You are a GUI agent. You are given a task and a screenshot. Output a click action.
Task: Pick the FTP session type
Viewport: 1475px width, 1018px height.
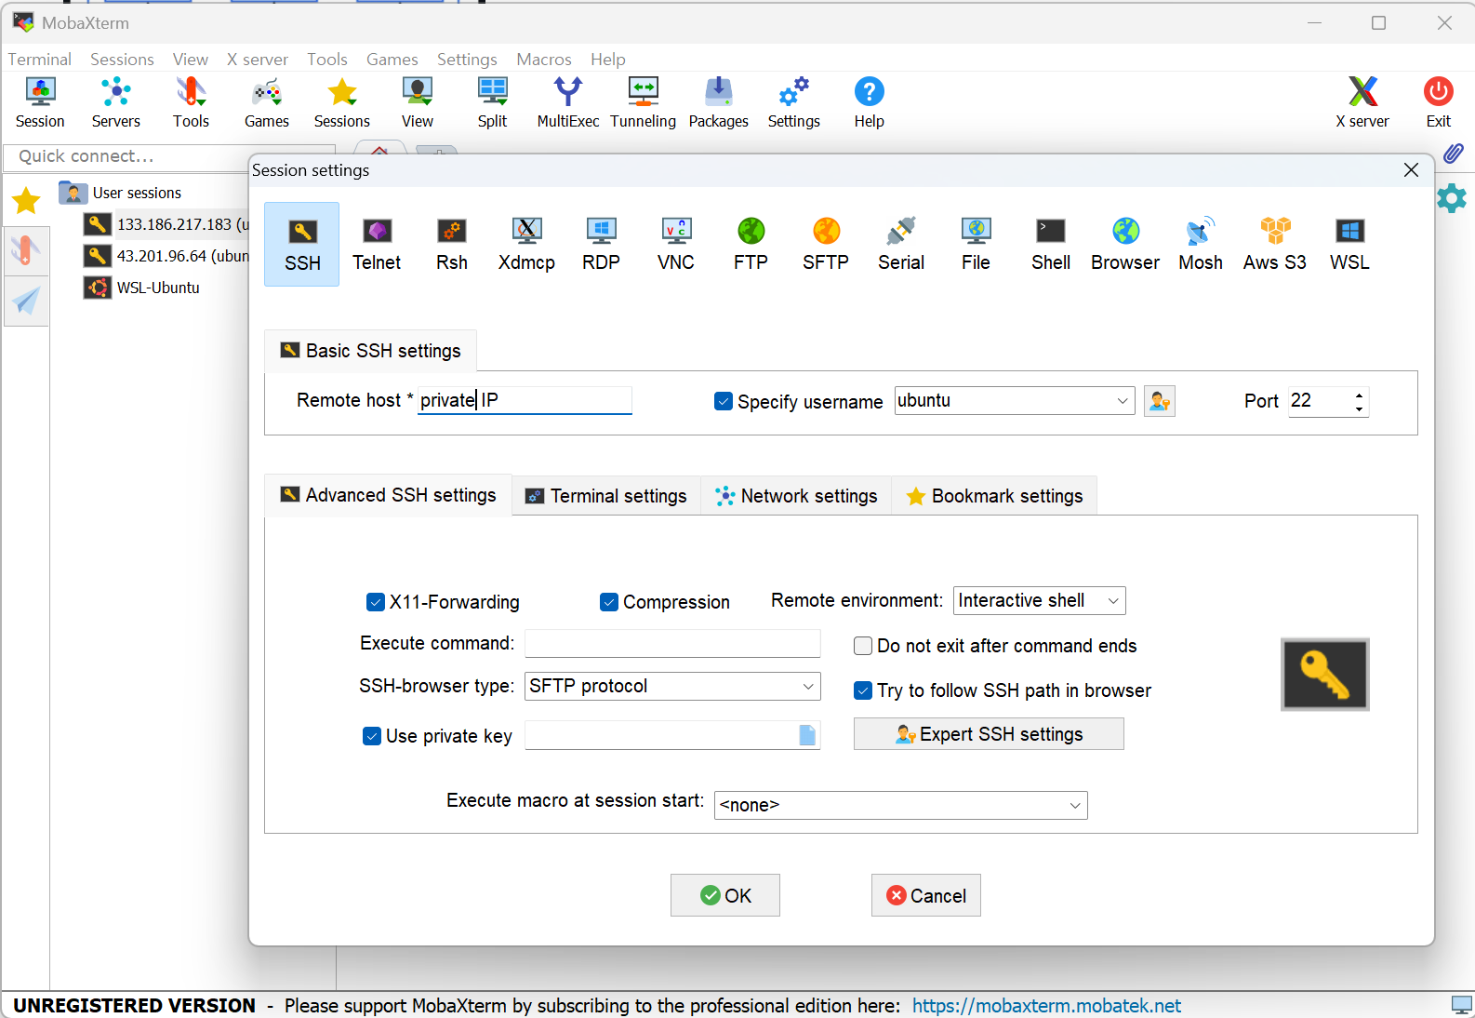[x=751, y=244]
